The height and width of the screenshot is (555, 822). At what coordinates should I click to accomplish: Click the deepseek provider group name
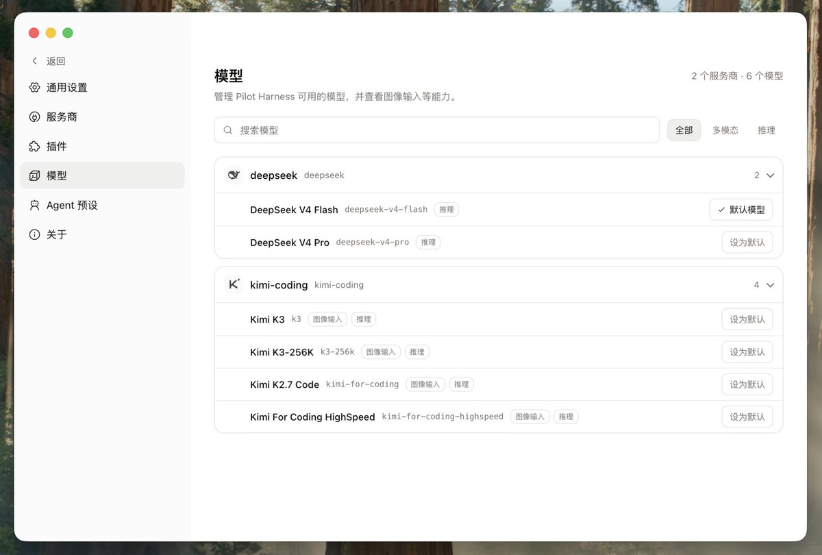(273, 175)
